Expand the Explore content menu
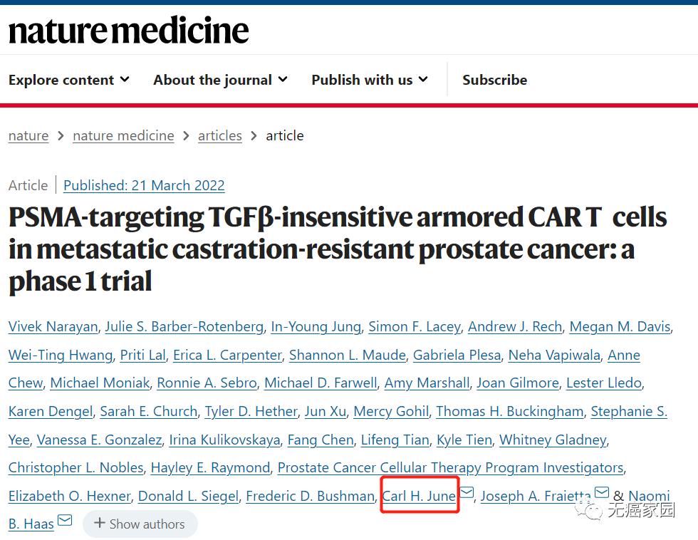This screenshot has width=698, height=540. point(68,80)
